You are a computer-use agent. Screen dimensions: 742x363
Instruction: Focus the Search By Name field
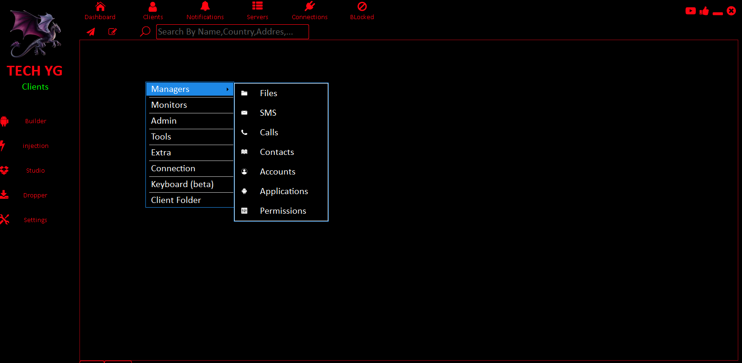[x=232, y=32]
